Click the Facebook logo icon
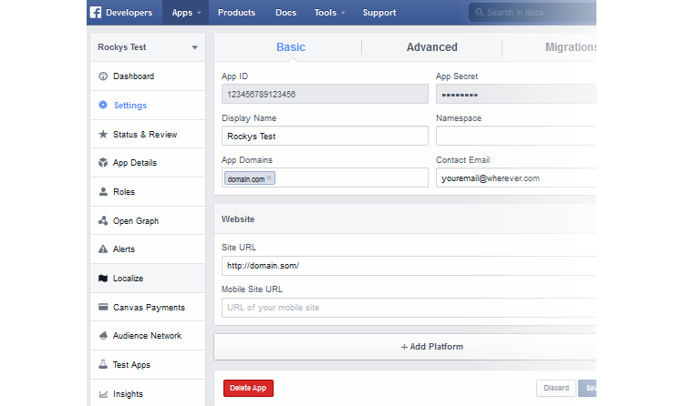This screenshot has width=684, height=406. [x=96, y=12]
